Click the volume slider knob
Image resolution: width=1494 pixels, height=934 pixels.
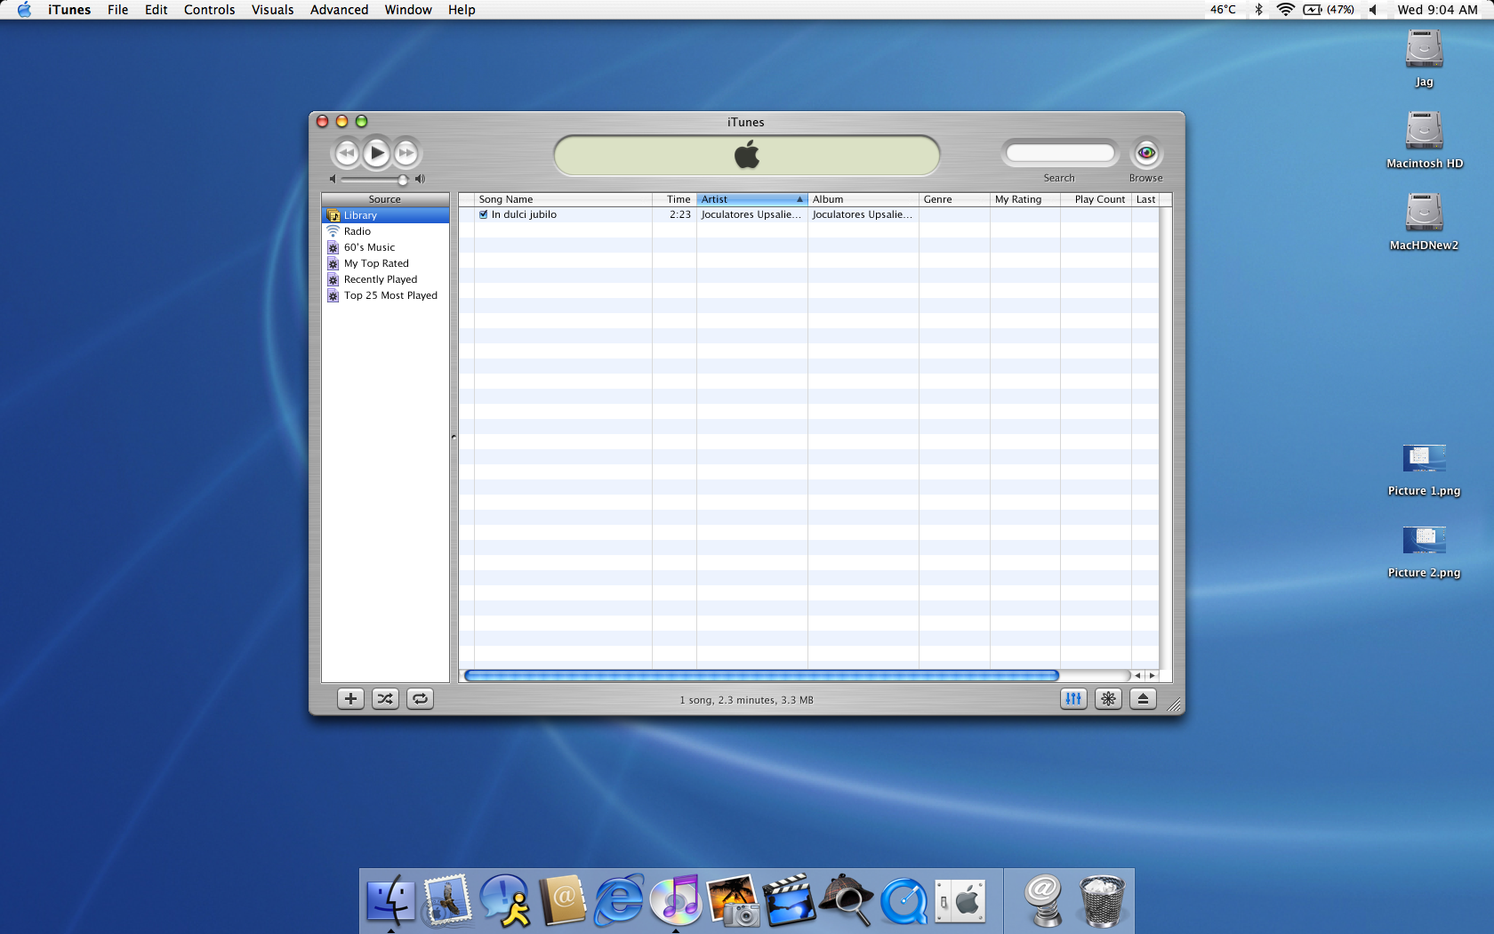coord(403,180)
